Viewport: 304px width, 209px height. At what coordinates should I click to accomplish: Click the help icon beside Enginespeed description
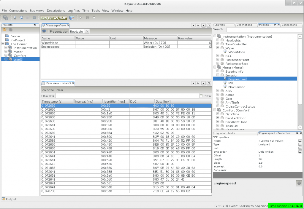point(299,183)
